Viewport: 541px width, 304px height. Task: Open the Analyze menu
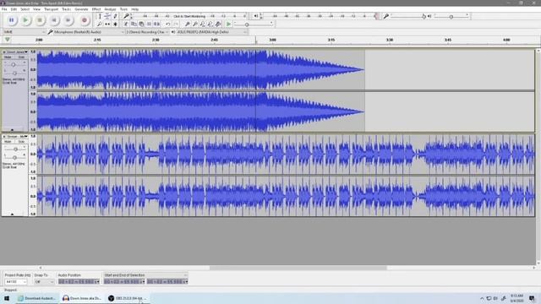point(110,9)
